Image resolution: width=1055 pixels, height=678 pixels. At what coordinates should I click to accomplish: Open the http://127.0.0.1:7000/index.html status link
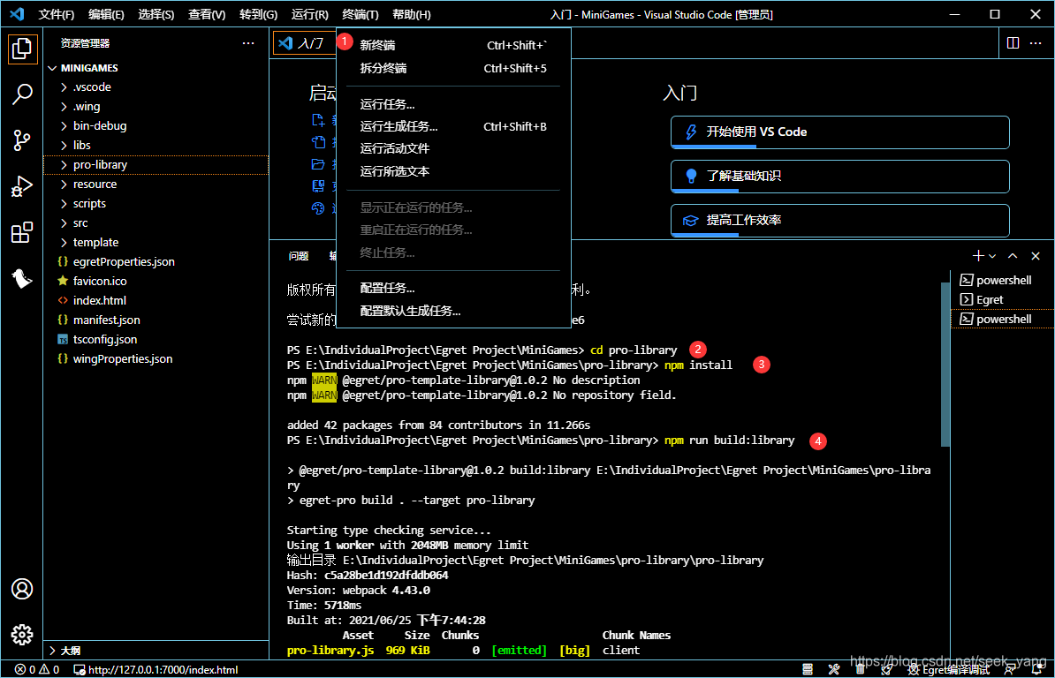[156, 669]
